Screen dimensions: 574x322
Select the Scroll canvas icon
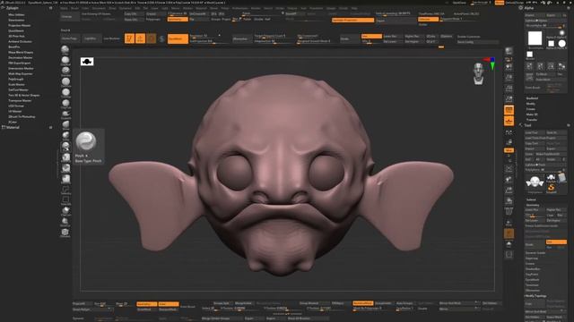tap(509, 68)
